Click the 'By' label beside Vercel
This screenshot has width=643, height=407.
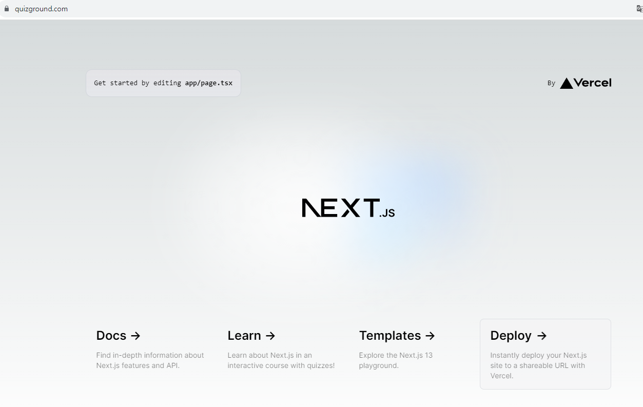pos(551,83)
